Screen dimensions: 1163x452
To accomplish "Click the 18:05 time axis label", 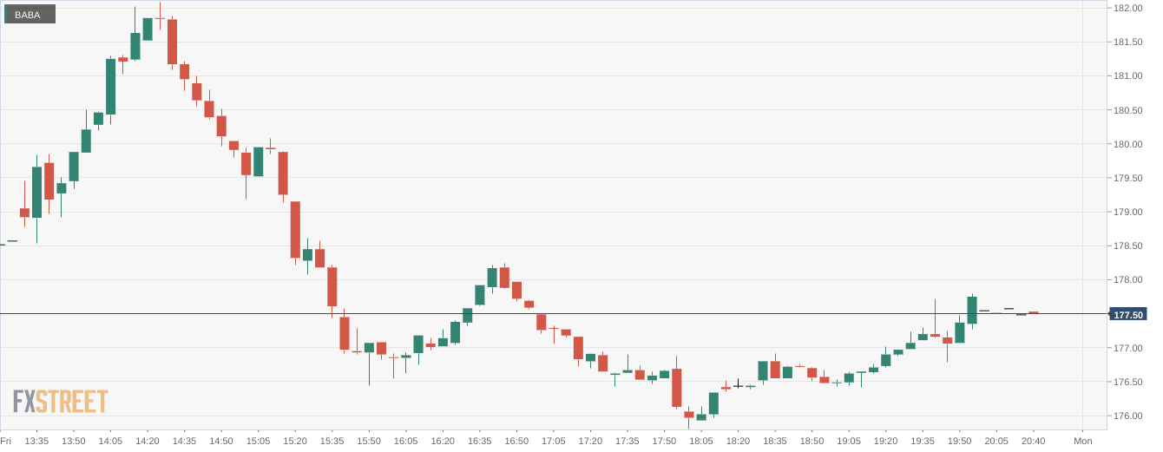I will [x=700, y=441].
